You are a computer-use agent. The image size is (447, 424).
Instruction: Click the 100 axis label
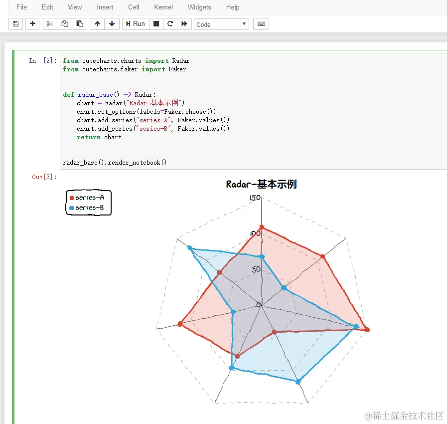point(255,233)
